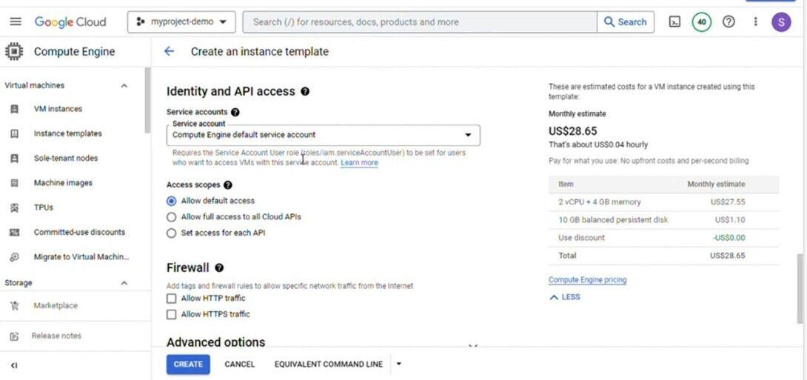Click the help icon beside Access scopes
The height and width of the screenshot is (380, 807).
coord(228,184)
